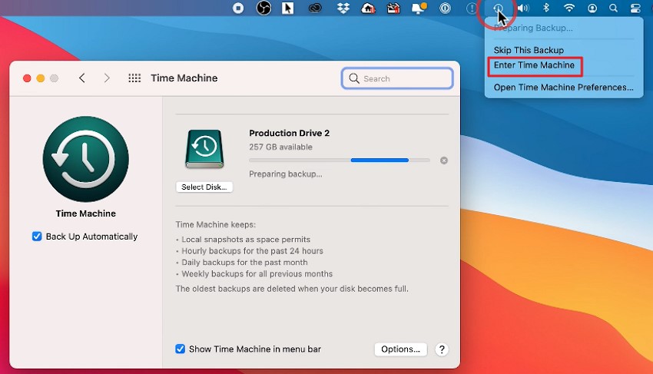Click the Select Disk button
Screen dimensions: 653x374
(x=204, y=187)
